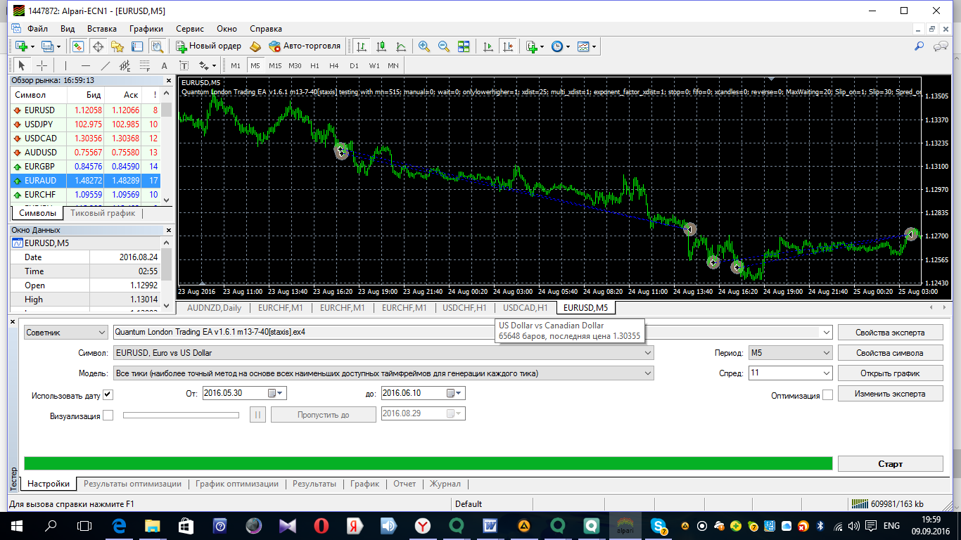Select the crosshair cursor tool
The height and width of the screenshot is (540, 961).
42,66
